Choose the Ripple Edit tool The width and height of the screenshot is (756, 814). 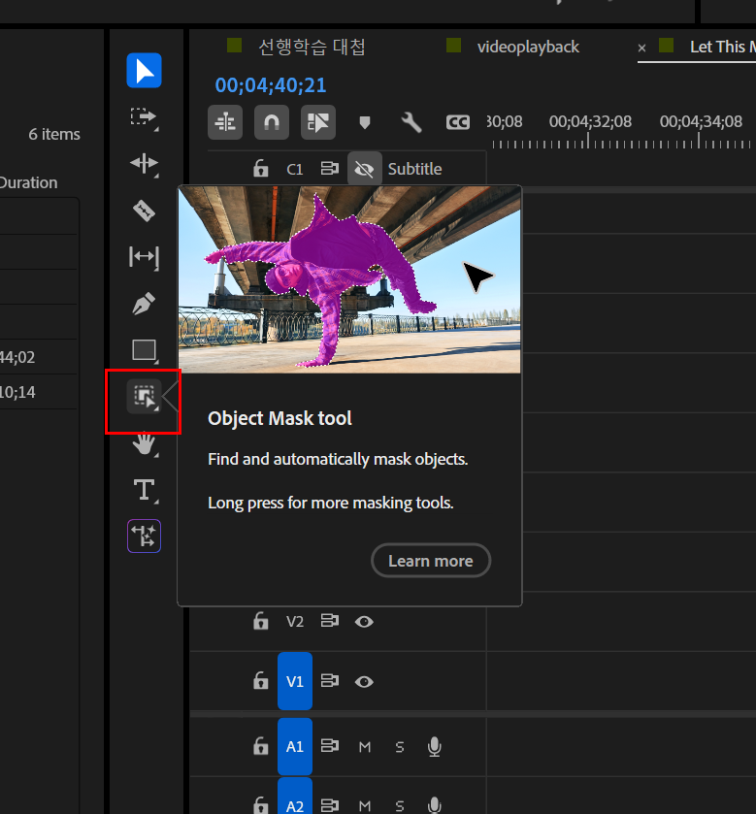point(144,163)
